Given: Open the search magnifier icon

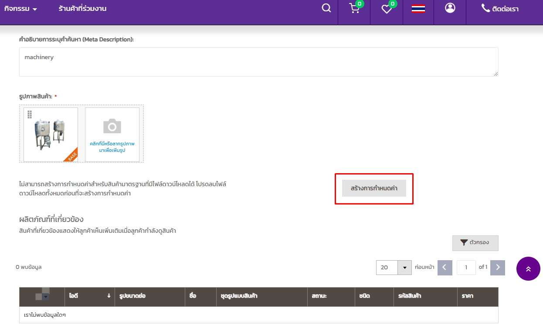Looking at the screenshot, I should [326, 8].
